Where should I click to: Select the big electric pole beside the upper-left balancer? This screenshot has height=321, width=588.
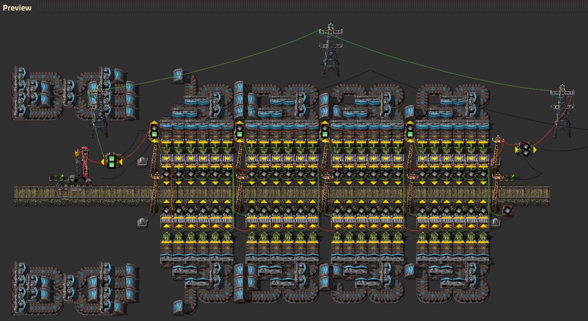pos(100,112)
